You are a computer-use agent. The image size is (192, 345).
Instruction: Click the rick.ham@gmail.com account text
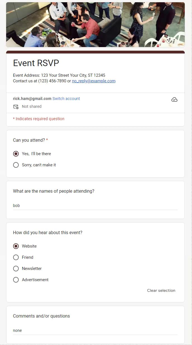pyautogui.click(x=32, y=99)
